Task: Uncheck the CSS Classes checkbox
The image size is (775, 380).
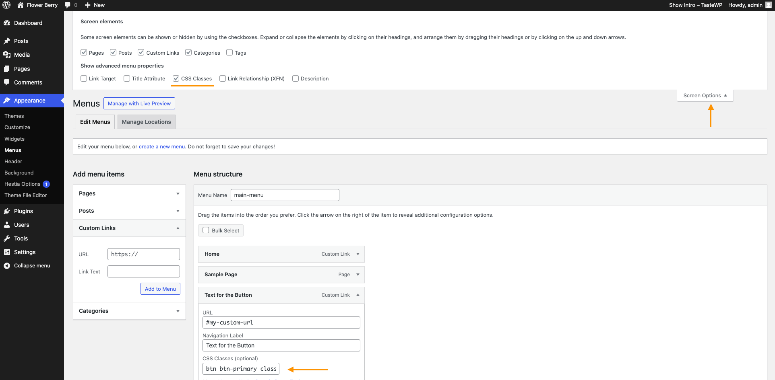Action: coord(176,78)
